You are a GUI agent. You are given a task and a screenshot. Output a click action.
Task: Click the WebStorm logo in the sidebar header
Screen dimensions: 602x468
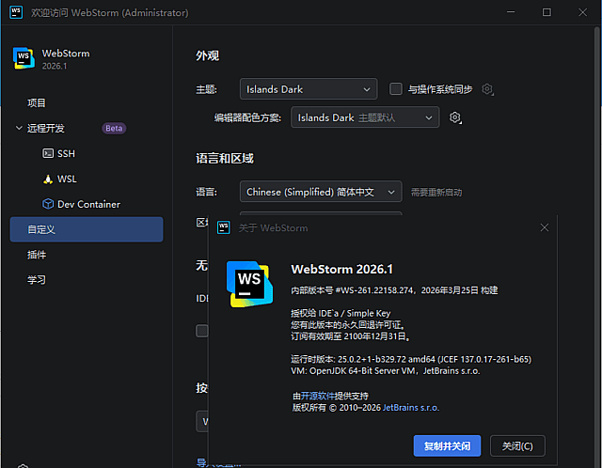24,58
